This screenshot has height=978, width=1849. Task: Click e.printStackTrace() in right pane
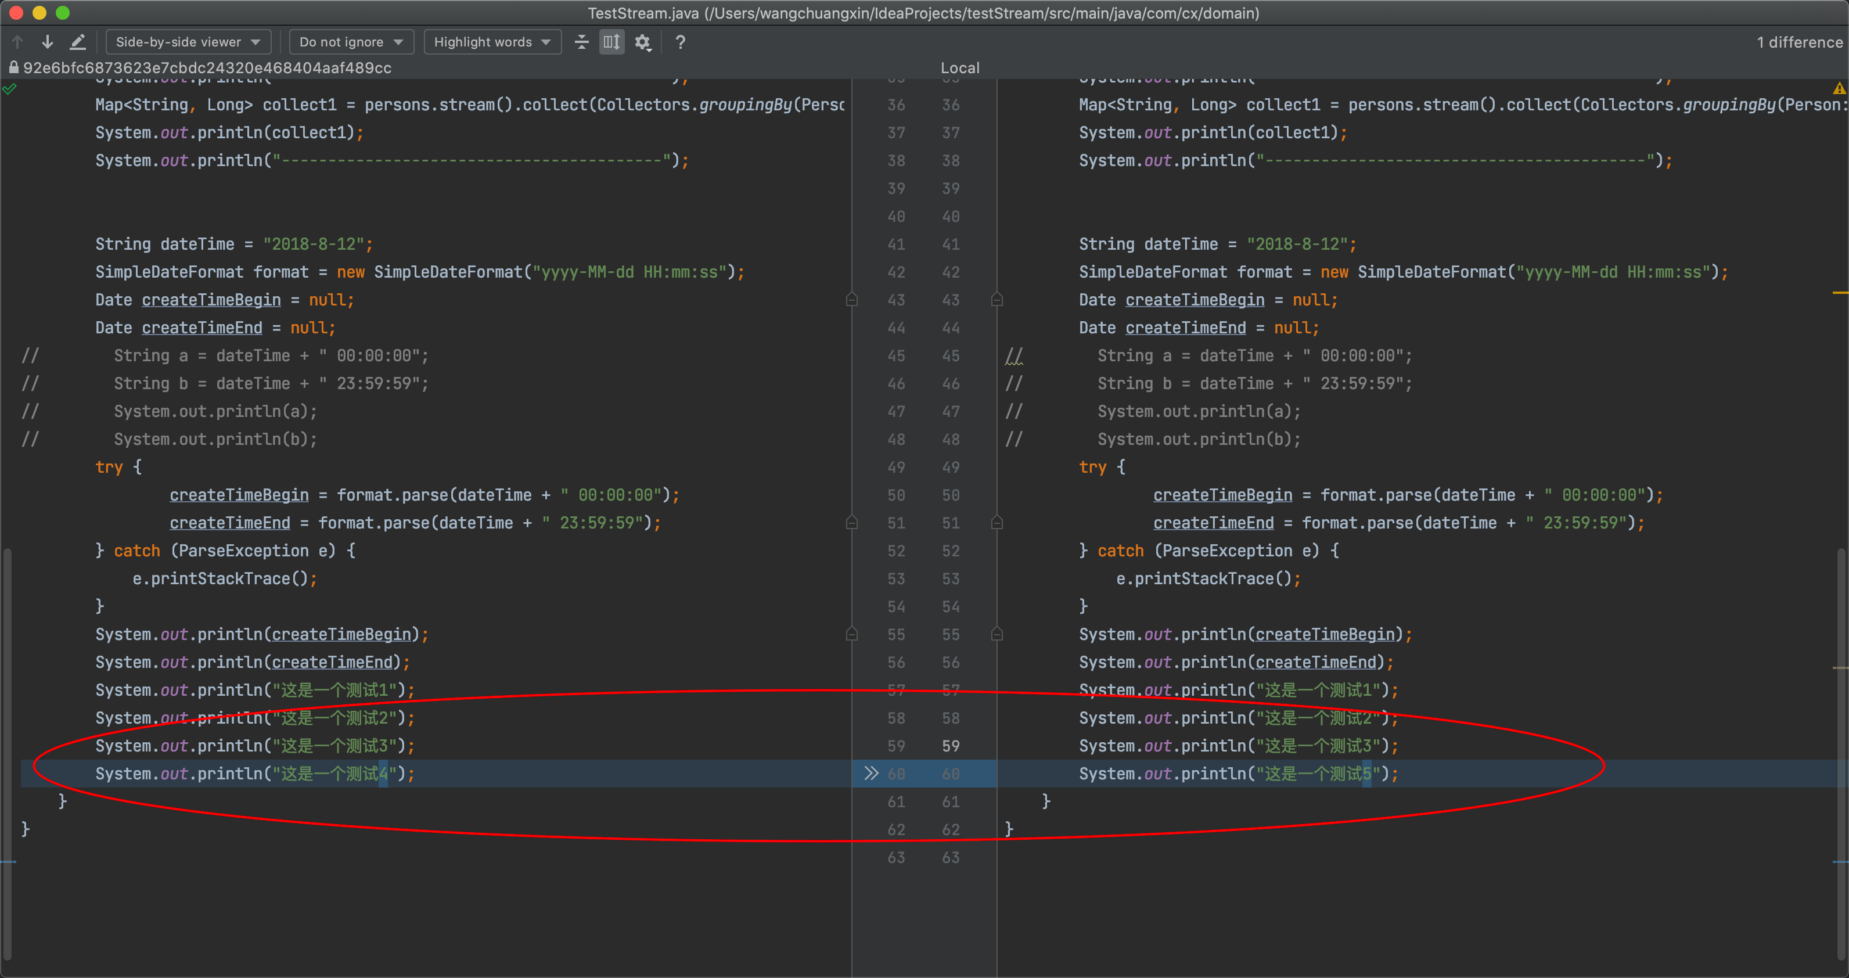click(1208, 578)
